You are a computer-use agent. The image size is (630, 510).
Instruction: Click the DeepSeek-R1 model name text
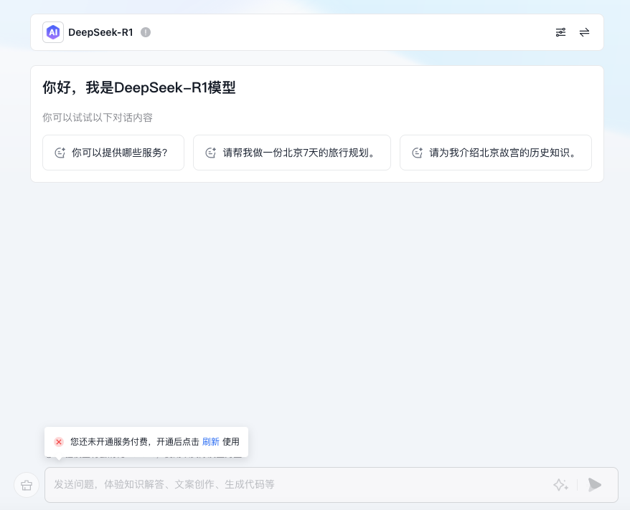100,32
